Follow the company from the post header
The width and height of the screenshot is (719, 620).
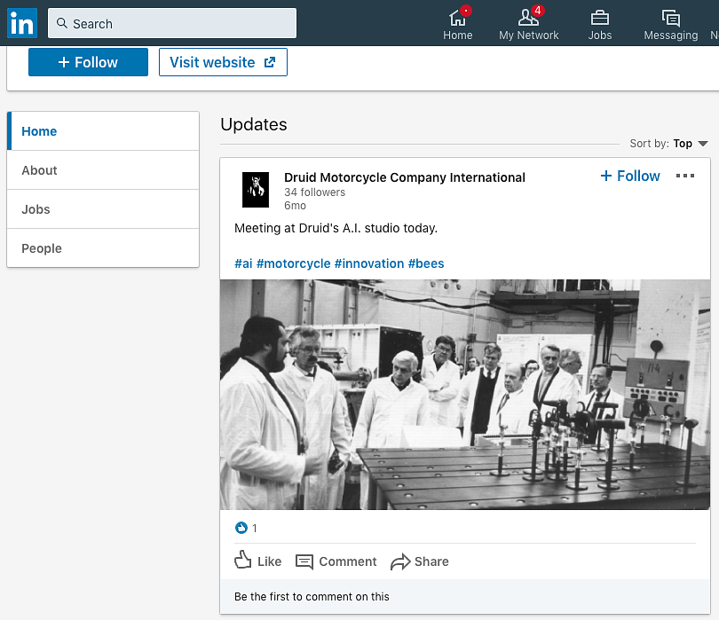[x=630, y=176]
